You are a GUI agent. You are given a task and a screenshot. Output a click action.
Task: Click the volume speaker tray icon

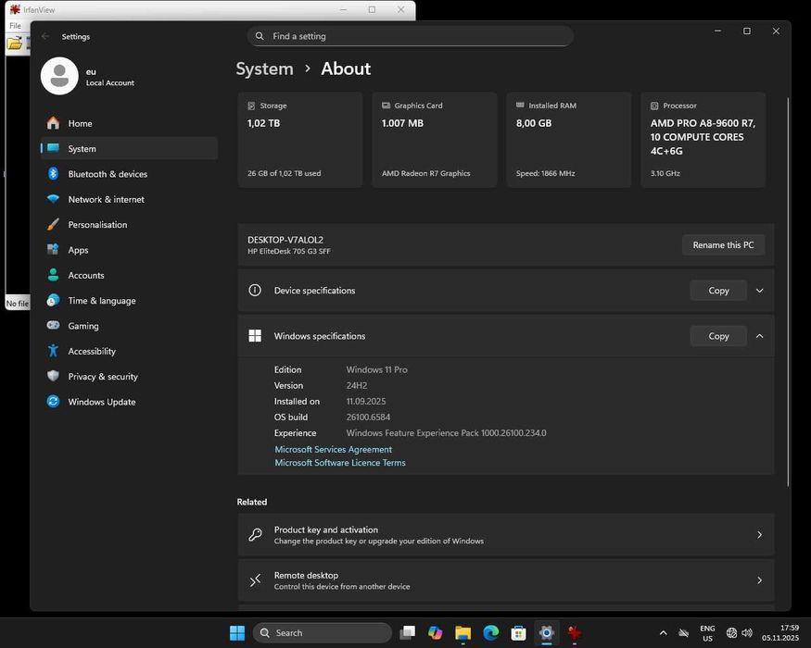[x=747, y=633]
